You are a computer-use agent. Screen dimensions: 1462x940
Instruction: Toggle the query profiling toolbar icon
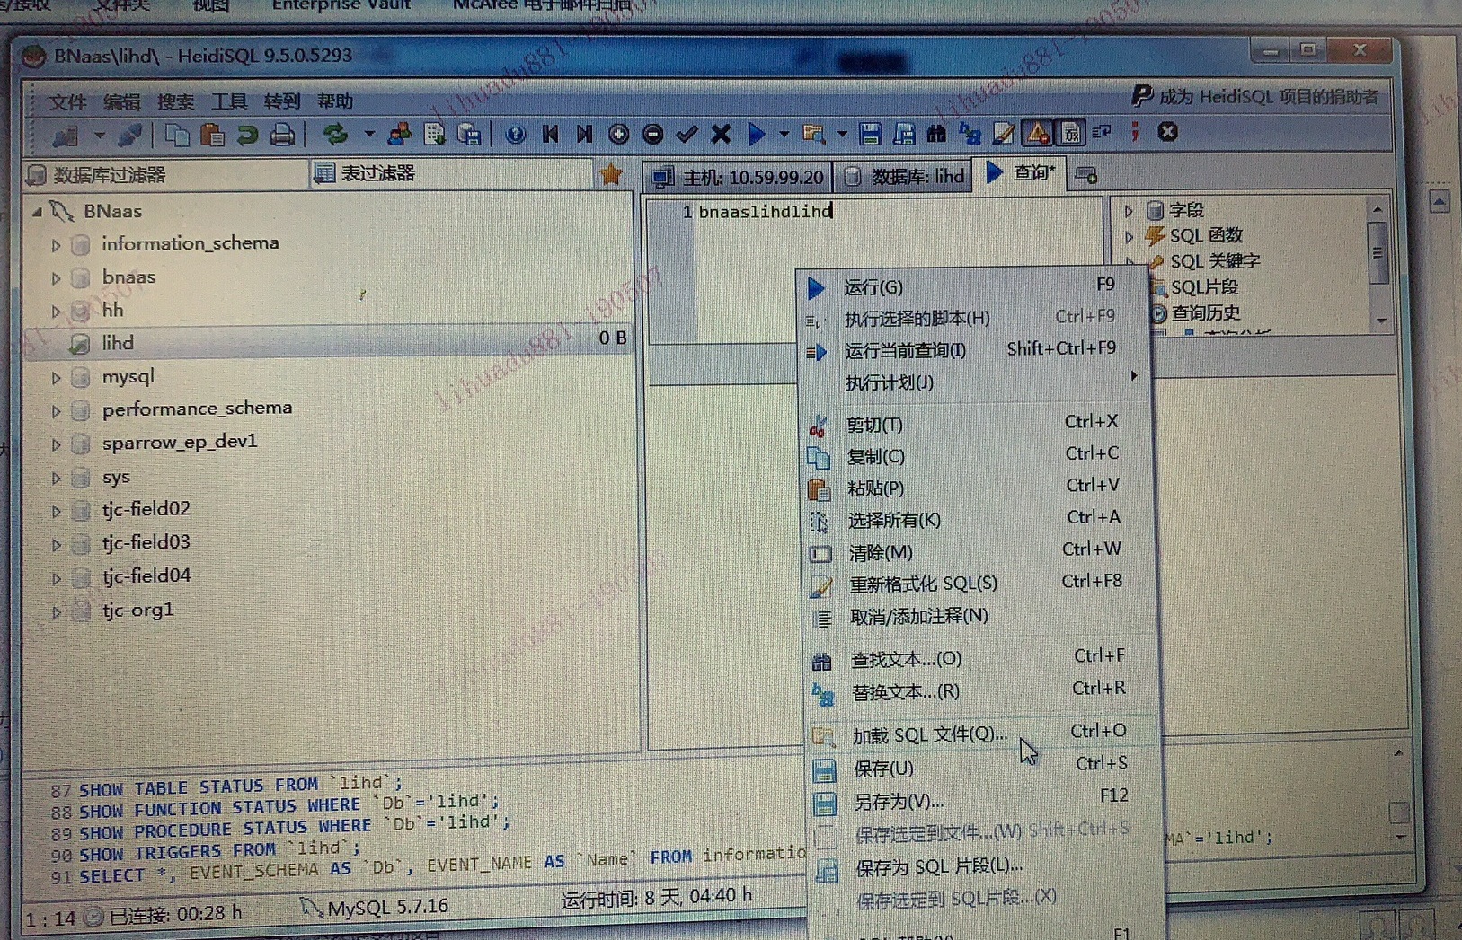point(1071,133)
